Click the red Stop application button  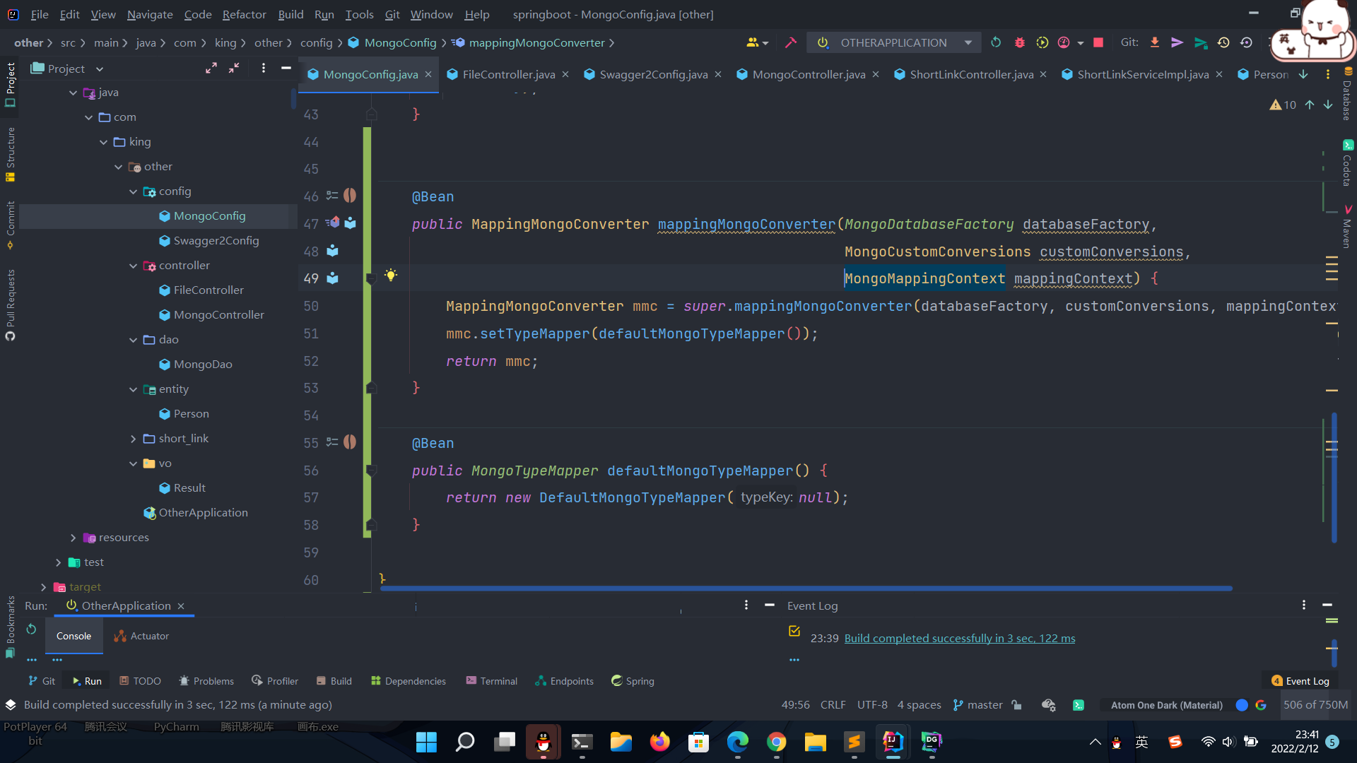click(1098, 43)
